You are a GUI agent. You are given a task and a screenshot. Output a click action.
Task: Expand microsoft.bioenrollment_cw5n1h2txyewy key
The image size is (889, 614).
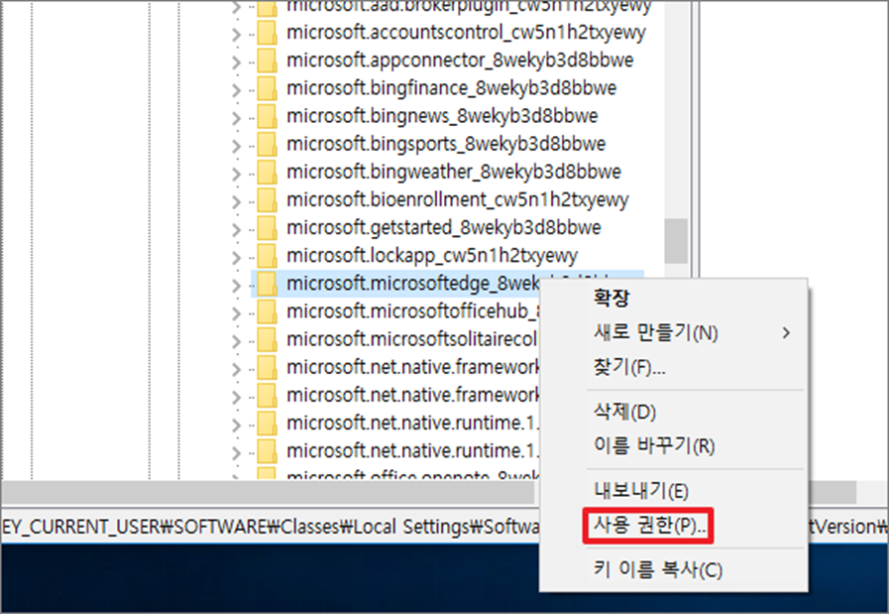(237, 202)
